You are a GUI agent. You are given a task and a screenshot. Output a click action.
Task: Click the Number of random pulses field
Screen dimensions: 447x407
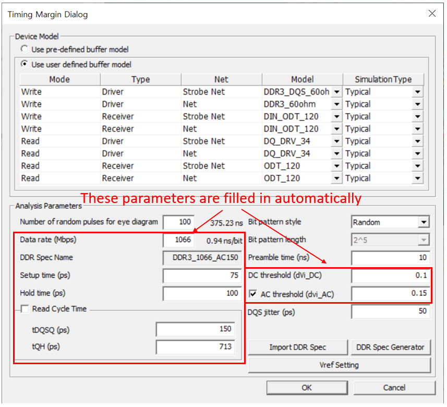[178, 222]
